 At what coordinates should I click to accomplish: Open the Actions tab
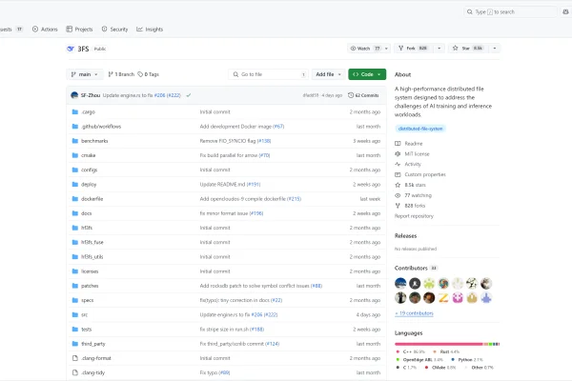point(45,30)
